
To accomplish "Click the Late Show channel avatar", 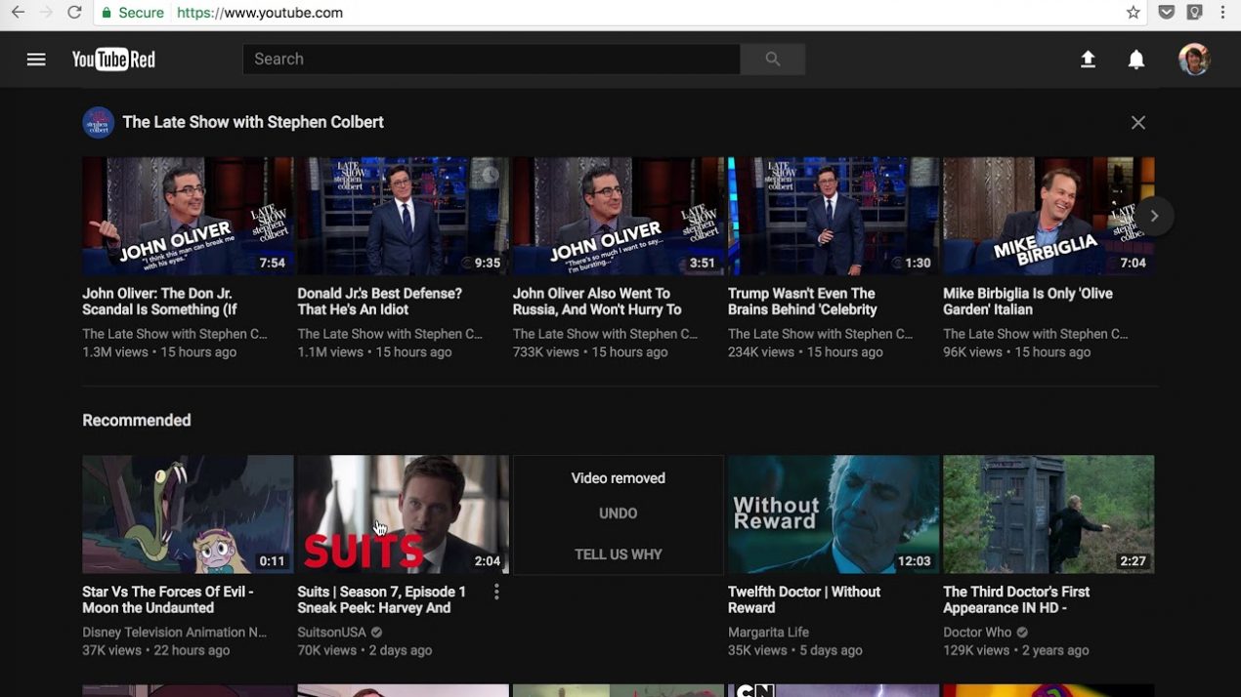I will (98, 122).
